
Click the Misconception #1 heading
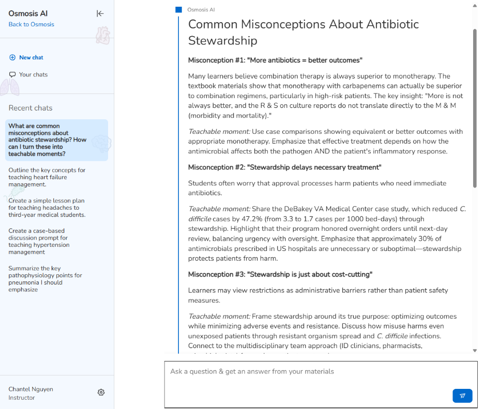tap(275, 60)
